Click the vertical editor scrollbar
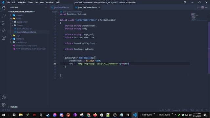 click(x=209, y=48)
